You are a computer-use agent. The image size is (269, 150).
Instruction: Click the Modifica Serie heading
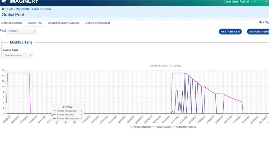pos(21,43)
